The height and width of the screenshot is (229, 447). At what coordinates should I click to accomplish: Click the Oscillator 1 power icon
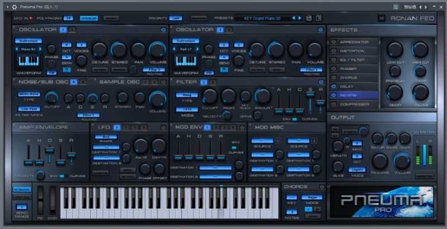pyautogui.click(x=164, y=30)
